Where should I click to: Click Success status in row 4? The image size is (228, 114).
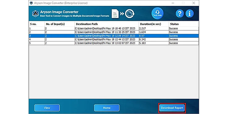pyautogui.click(x=184, y=39)
